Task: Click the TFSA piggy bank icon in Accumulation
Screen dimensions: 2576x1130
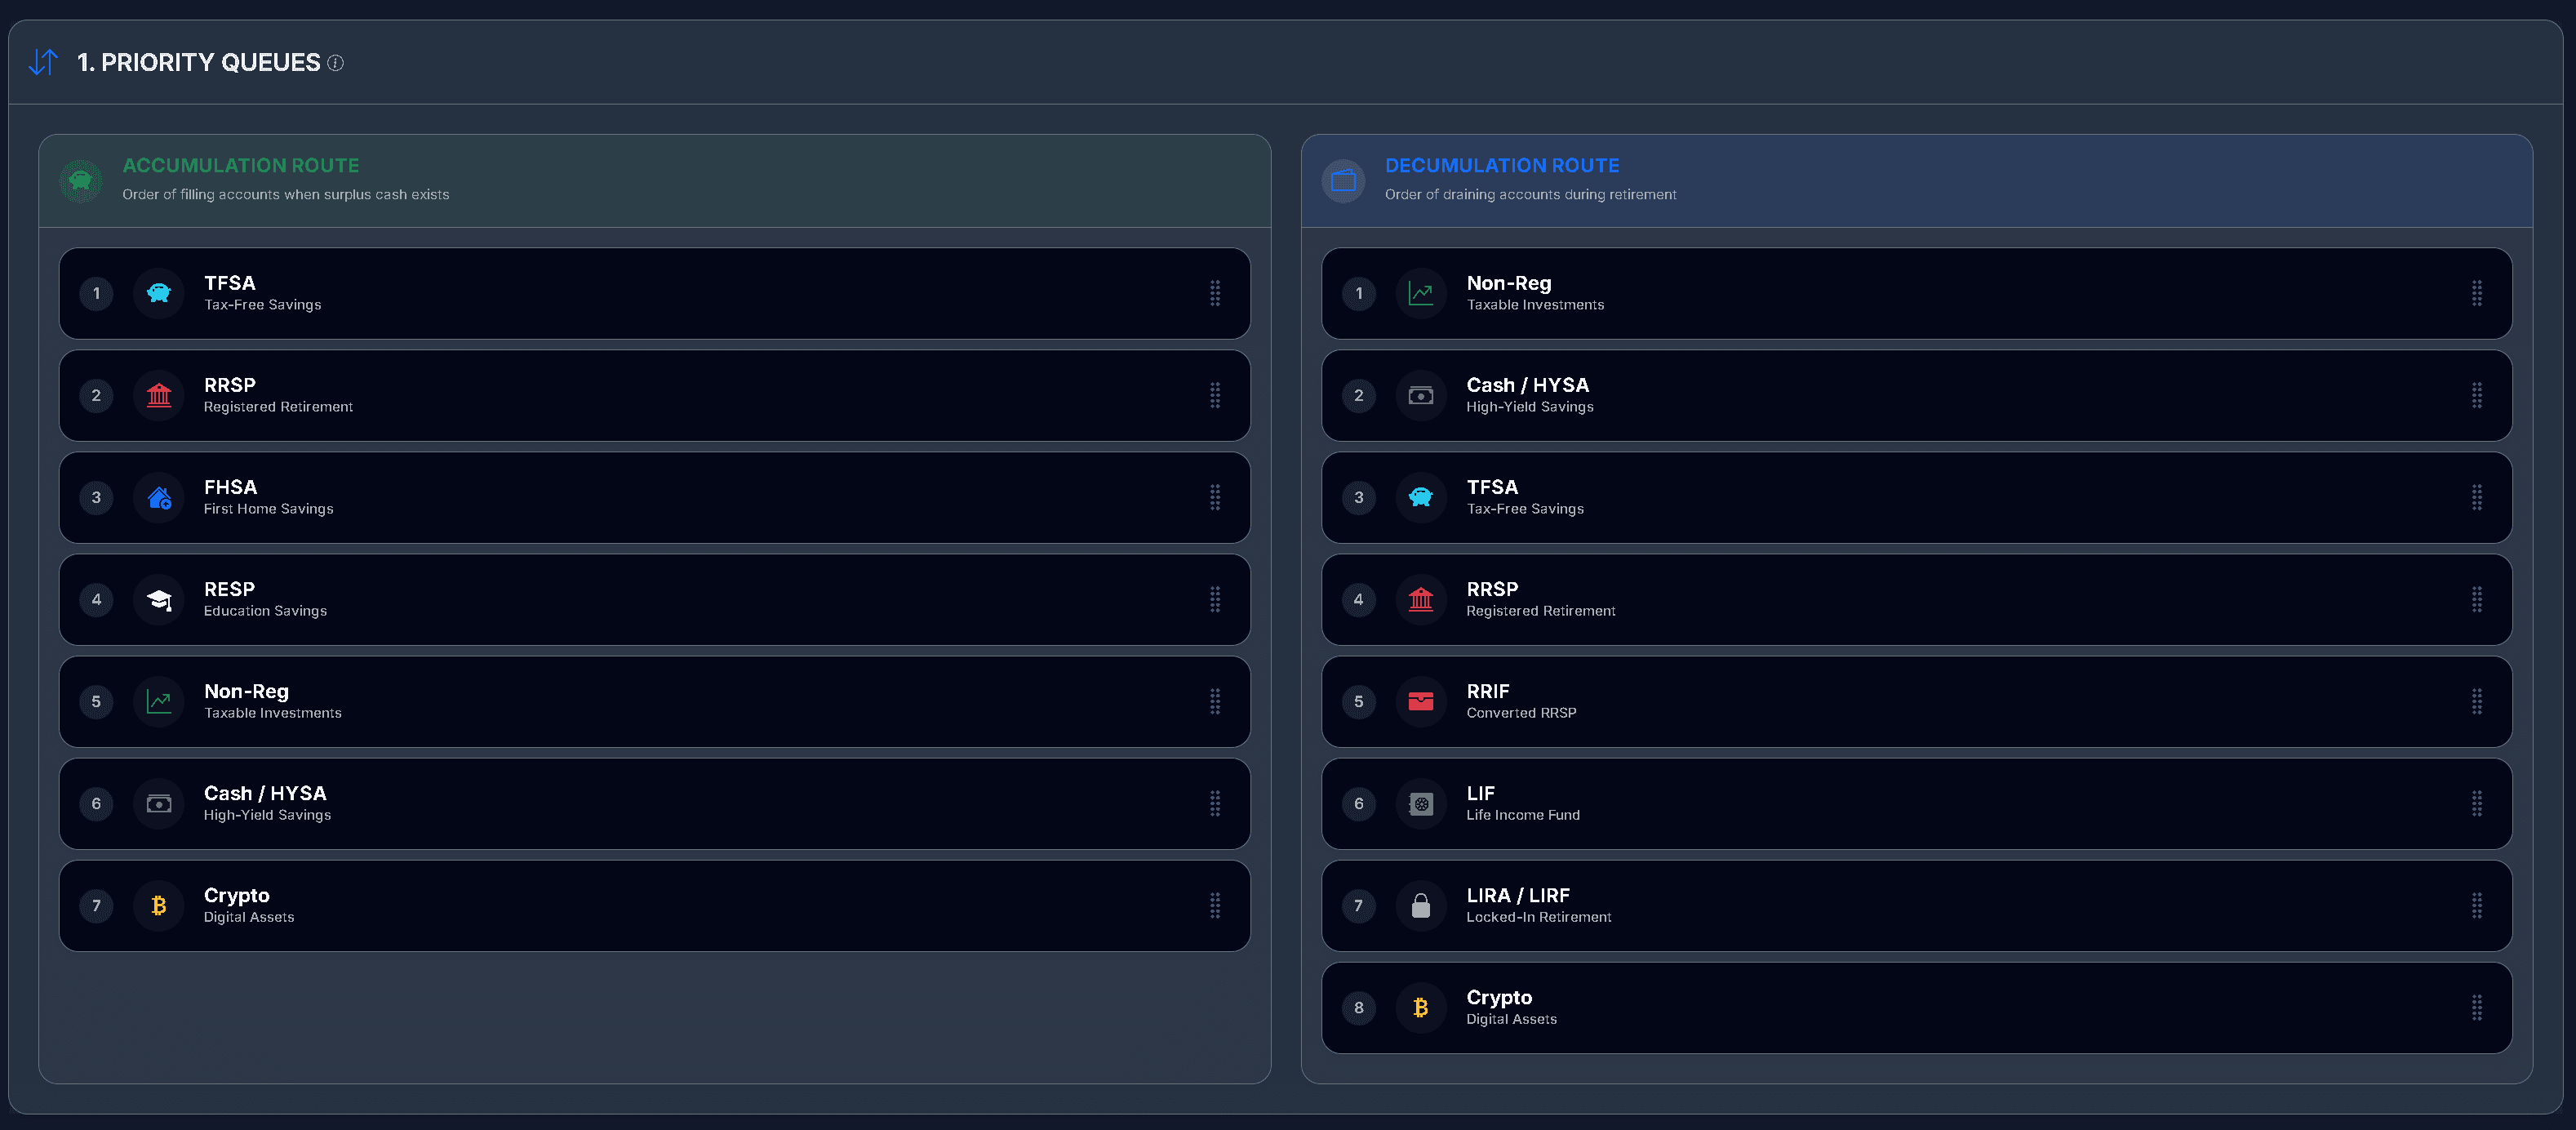Action: [159, 293]
